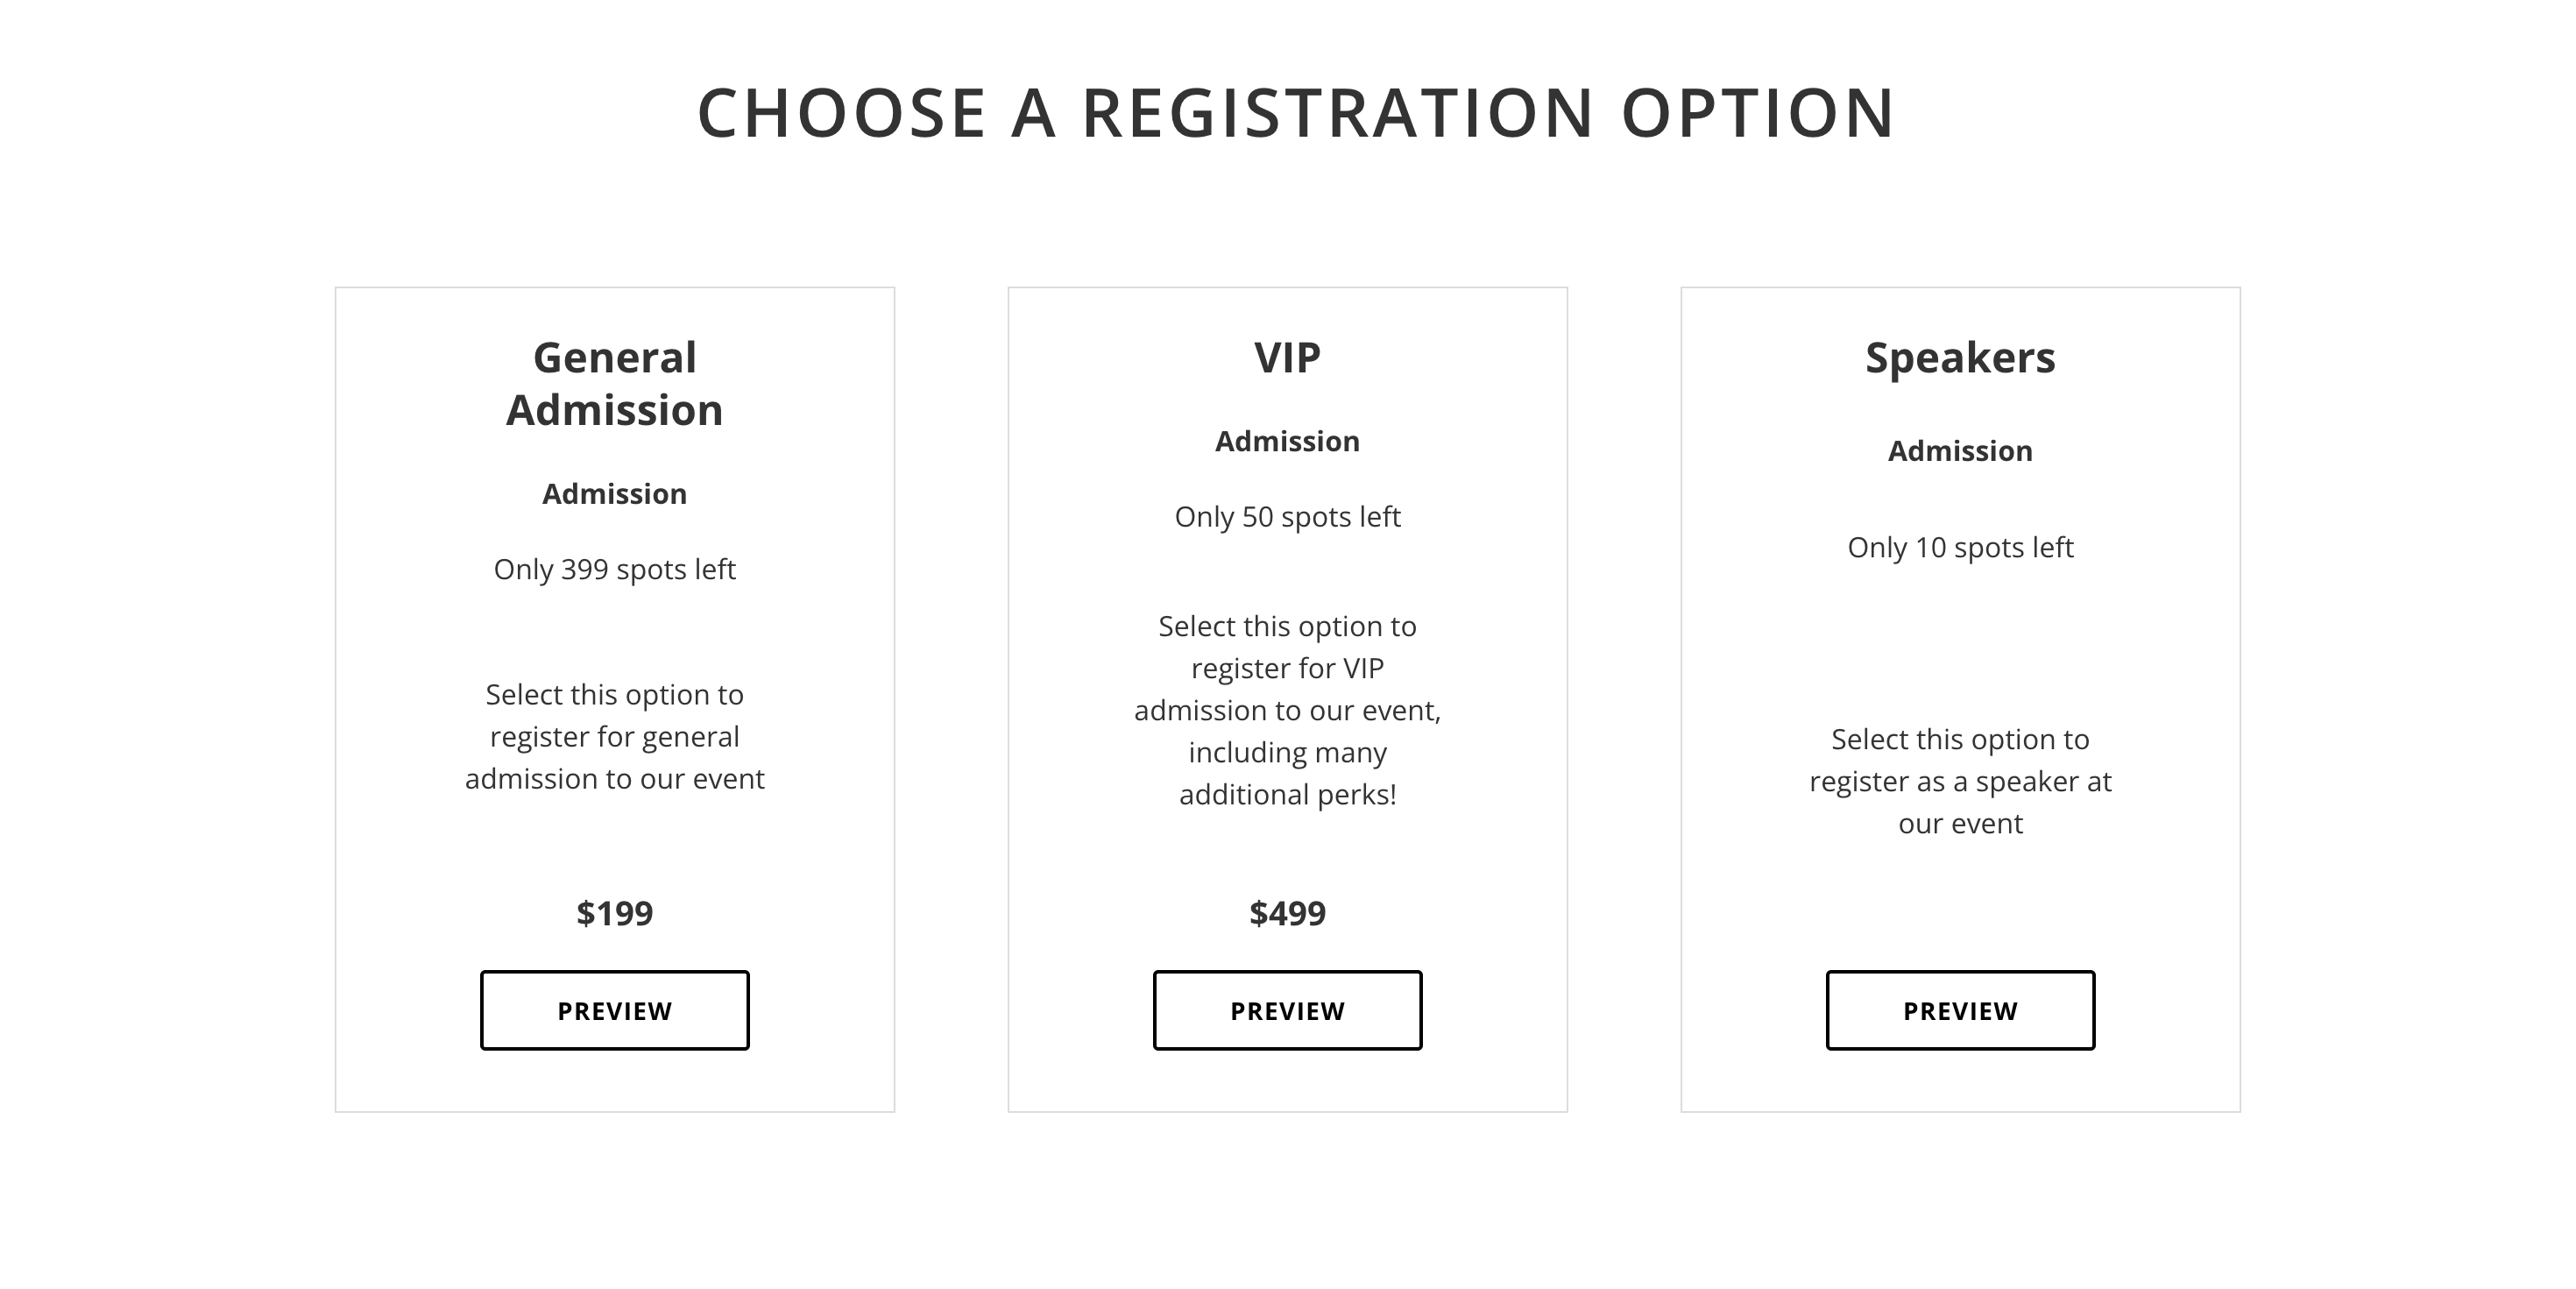Click the 'Choose a Registration Option' heading
This screenshot has height=1289, width=2576.
[1295, 112]
